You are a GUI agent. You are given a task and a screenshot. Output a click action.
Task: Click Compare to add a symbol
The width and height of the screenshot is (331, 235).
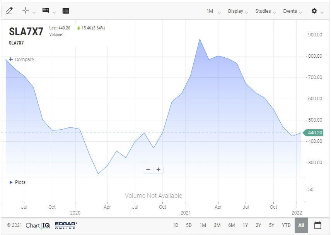pos(23,60)
